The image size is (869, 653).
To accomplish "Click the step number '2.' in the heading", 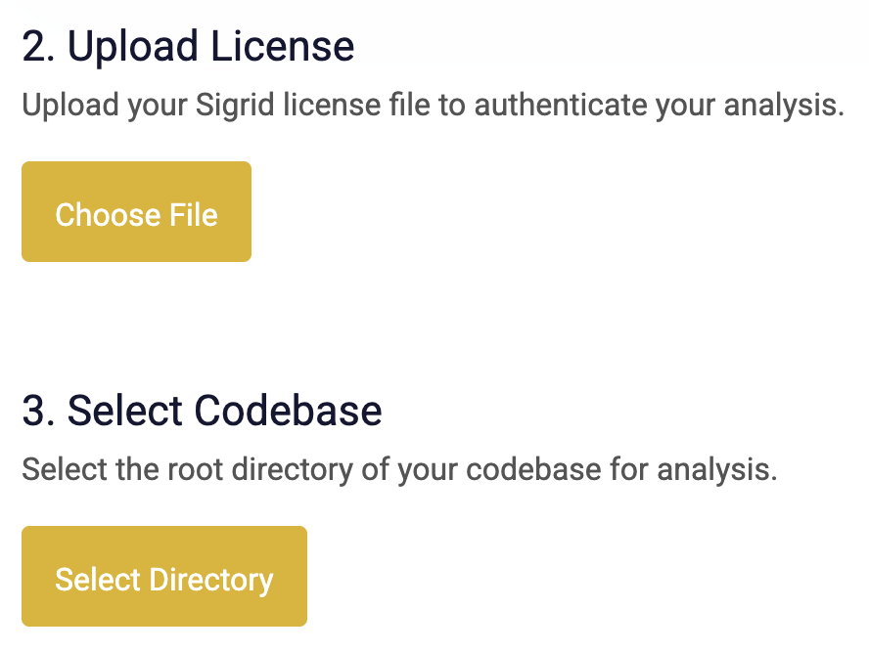I will (39, 46).
